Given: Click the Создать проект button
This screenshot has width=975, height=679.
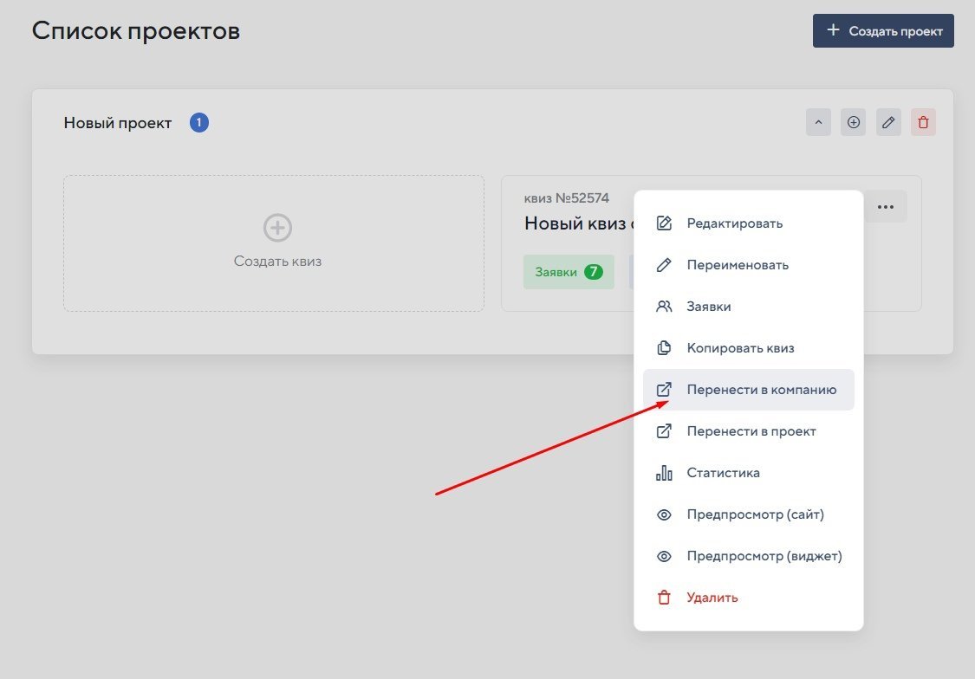Looking at the screenshot, I should click(x=883, y=30).
